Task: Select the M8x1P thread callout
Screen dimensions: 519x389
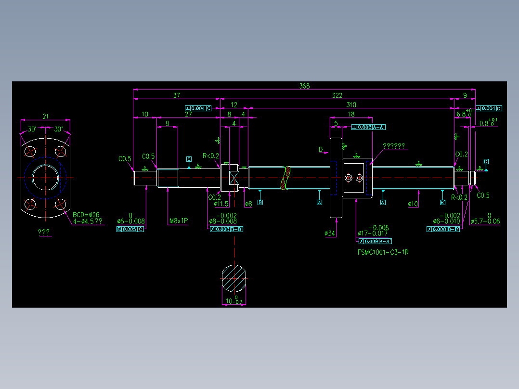Action: (x=179, y=221)
